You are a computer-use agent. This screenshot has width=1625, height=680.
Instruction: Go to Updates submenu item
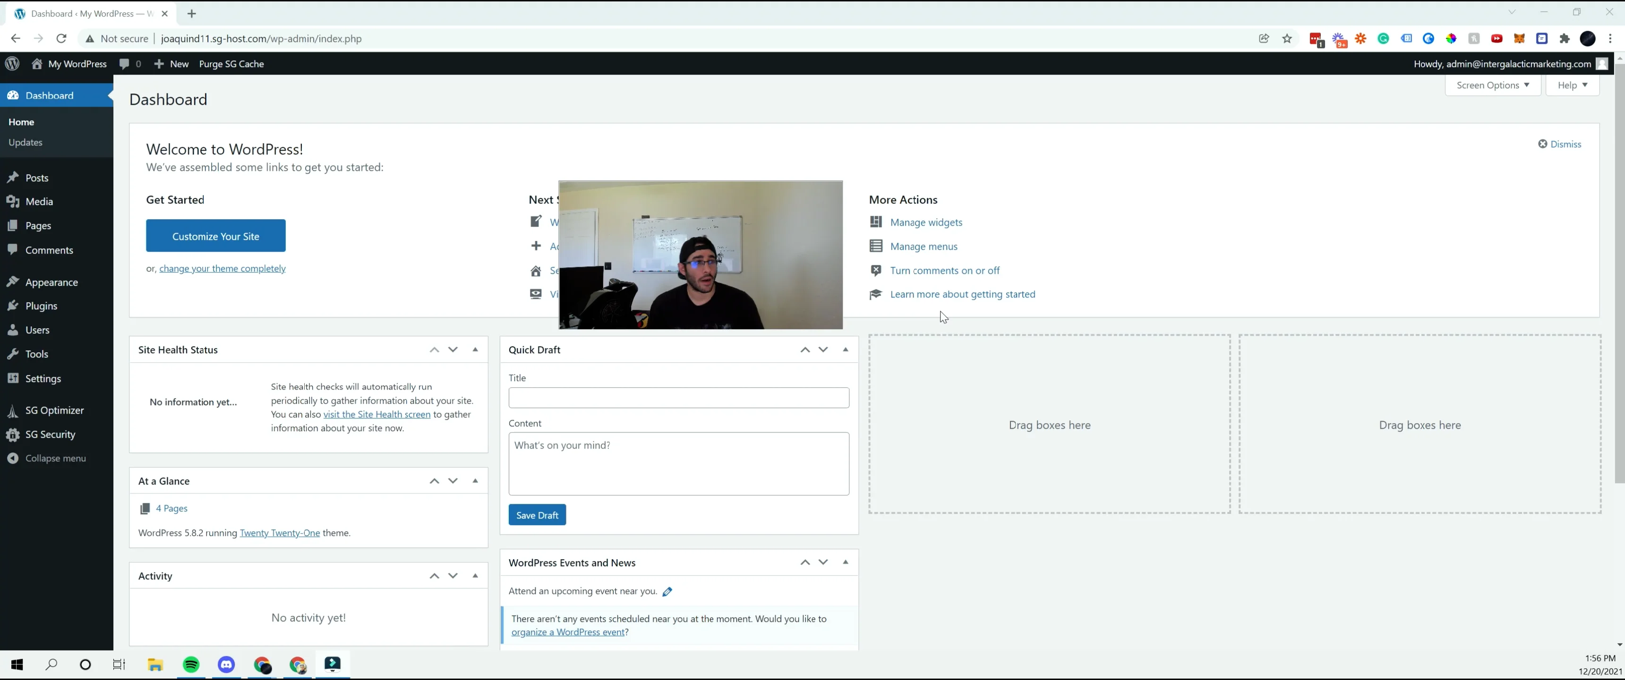(25, 143)
